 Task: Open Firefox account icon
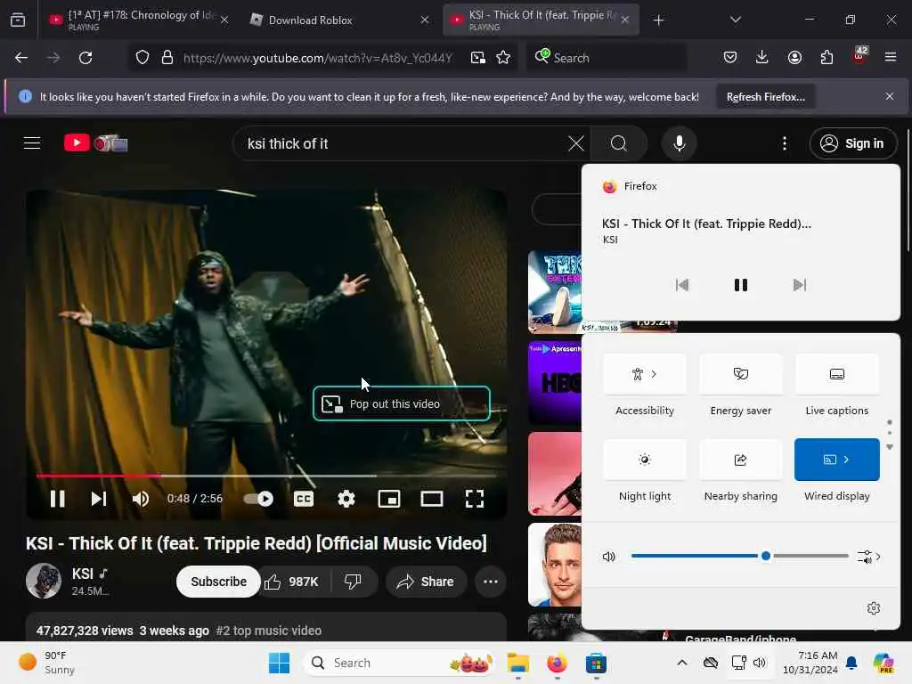pos(794,57)
